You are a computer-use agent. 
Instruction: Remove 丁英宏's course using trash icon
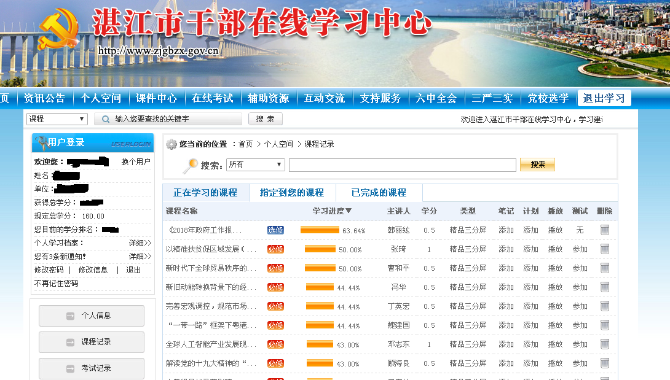tap(604, 306)
